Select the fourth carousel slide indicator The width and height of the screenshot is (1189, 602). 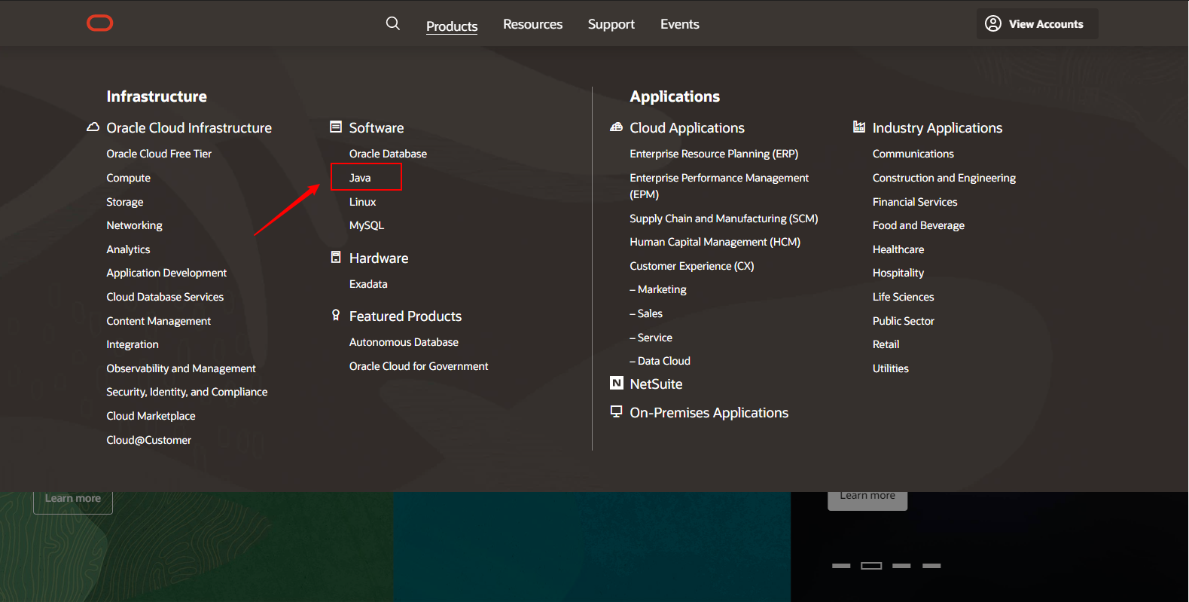[x=931, y=566]
